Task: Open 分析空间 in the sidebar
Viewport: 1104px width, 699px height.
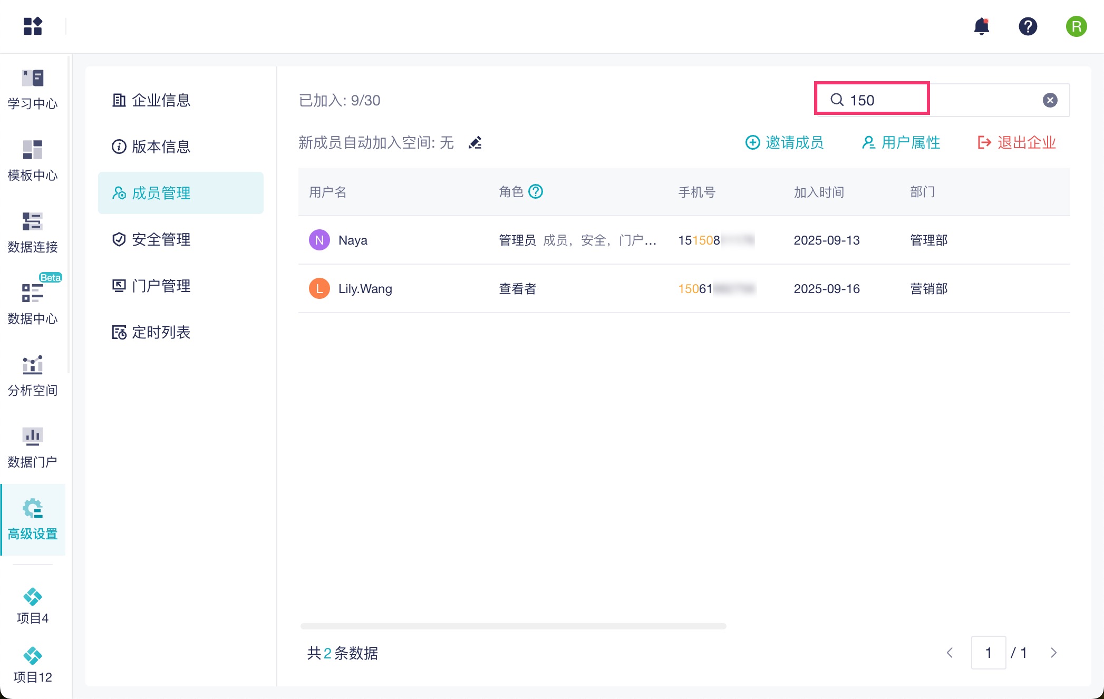Action: click(33, 375)
